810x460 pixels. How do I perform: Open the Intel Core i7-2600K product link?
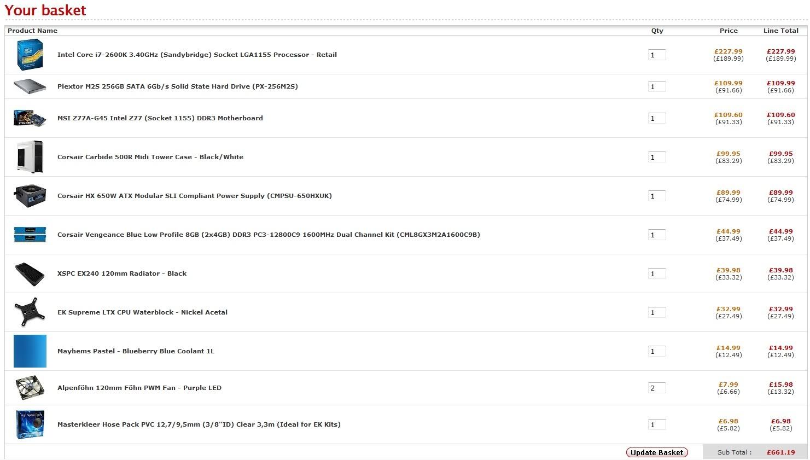(197, 55)
